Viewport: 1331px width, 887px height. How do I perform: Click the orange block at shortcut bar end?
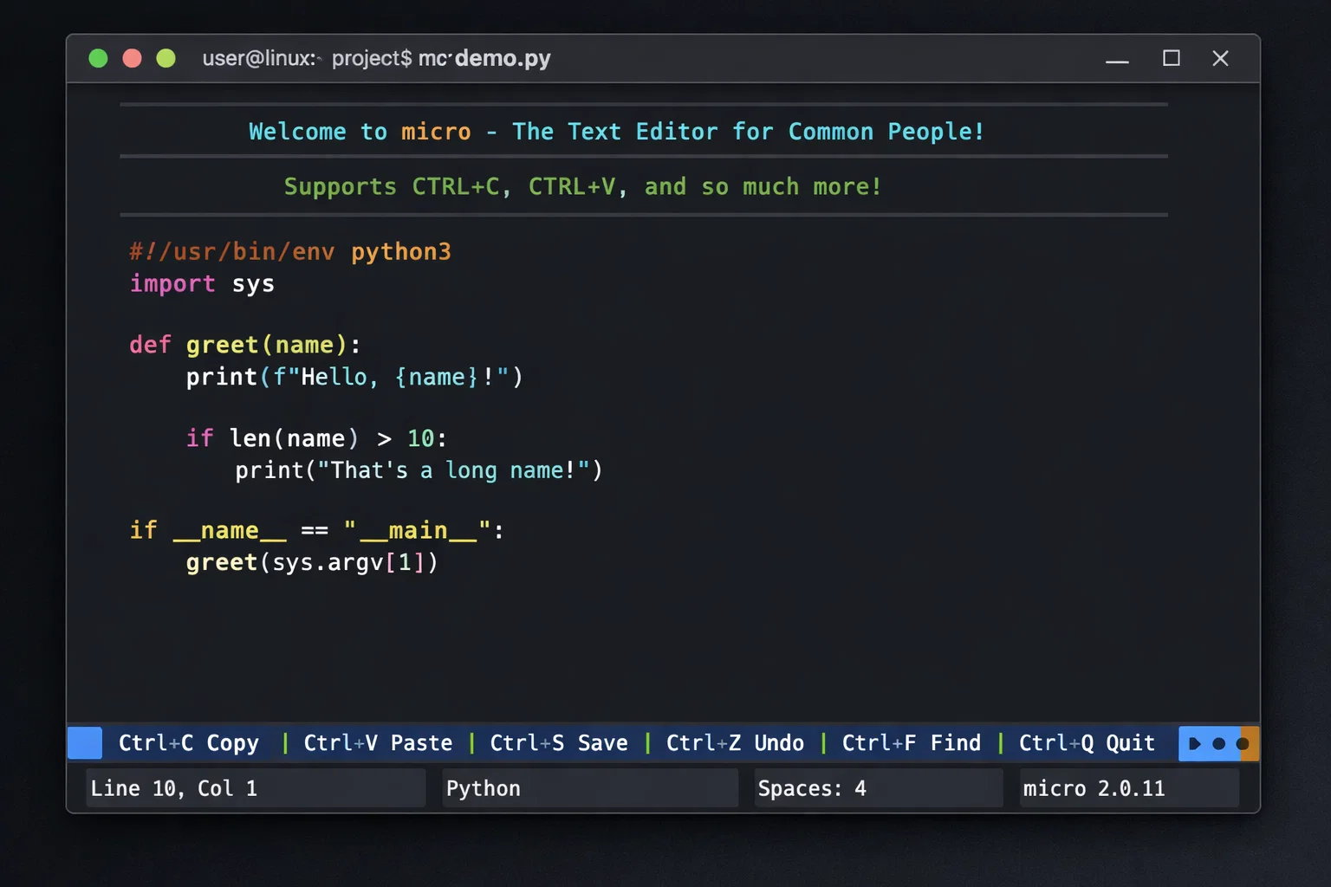coord(1249,743)
